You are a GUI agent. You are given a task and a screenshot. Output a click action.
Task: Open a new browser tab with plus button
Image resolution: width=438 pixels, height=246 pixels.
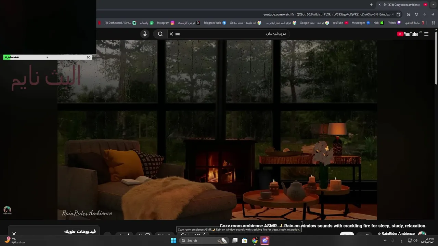[x=371, y=5]
